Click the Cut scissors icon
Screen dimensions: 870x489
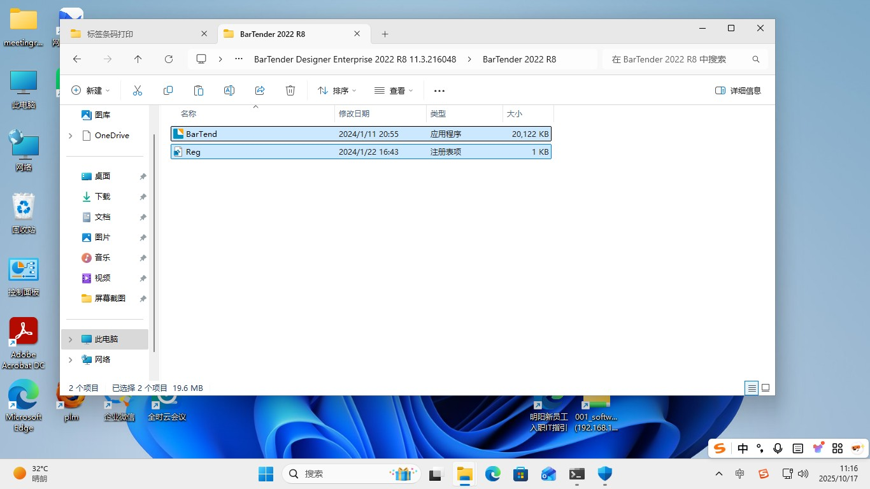point(138,90)
